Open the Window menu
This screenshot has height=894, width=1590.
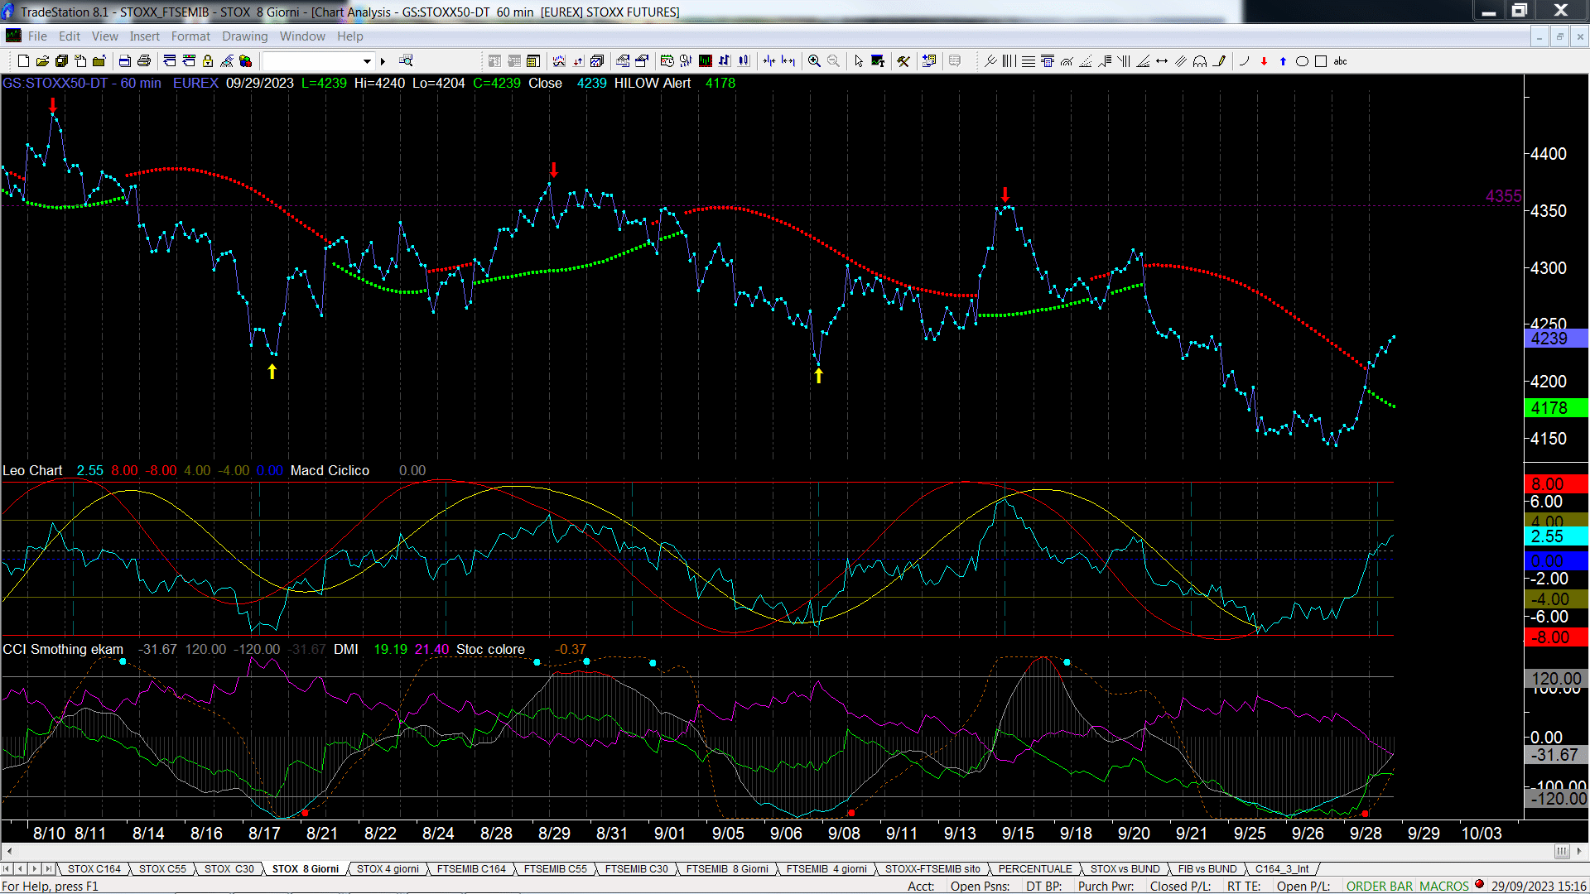pos(302,36)
